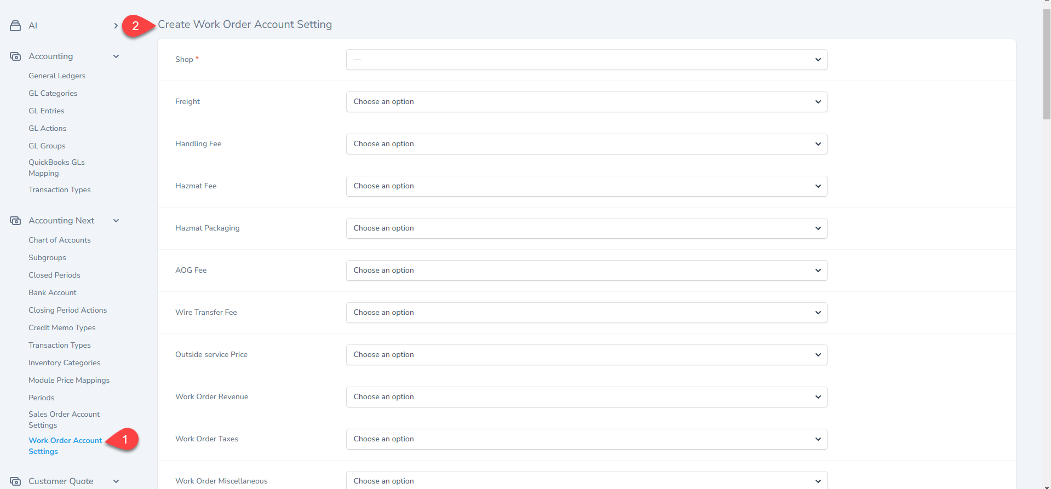Open Sales Order Account Settings link
Screen dimensions: 1051x489
pyautogui.click(x=64, y=419)
